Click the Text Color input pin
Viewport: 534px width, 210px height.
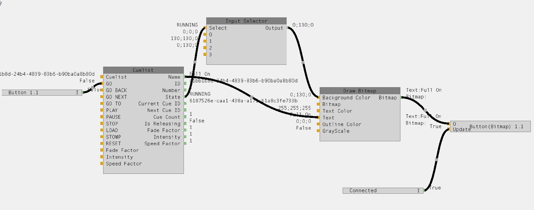[319, 111]
